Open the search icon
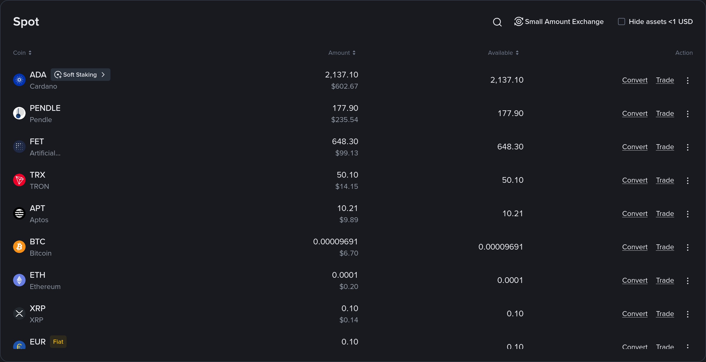This screenshot has width=706, height=362. coord(497,22)
